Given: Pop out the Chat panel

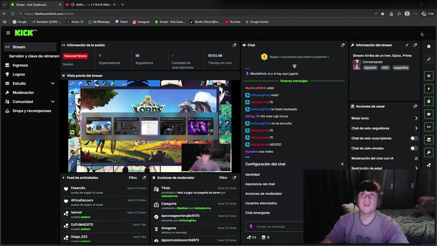Looking at the screenshot, I should coord(342,45).
